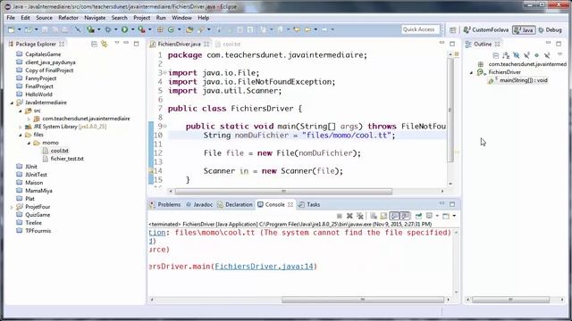Expand the ProjetFour project node
The height and width of the screenshot is (321, 572).
point(12,207)
